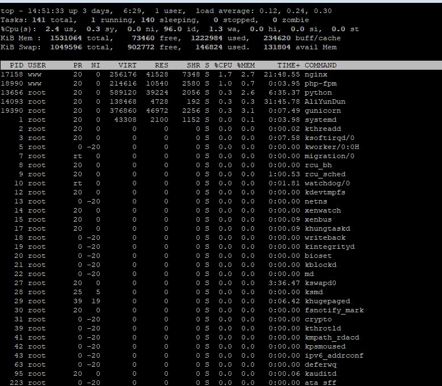Click the php-fpm process name
This screenshot has height=386, width=442.
coord(320,84)
